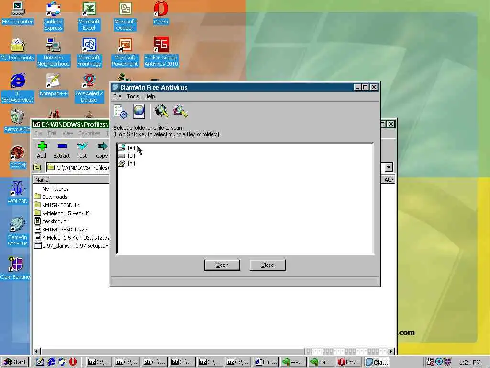Open My Computer desktop icon

coord(18,13)
